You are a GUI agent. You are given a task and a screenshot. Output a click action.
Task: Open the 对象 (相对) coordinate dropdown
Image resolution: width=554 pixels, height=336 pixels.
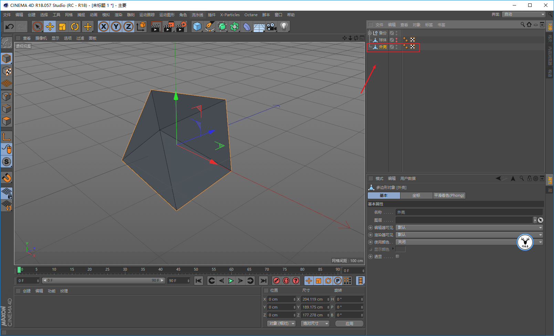click(x=281, y=324)
